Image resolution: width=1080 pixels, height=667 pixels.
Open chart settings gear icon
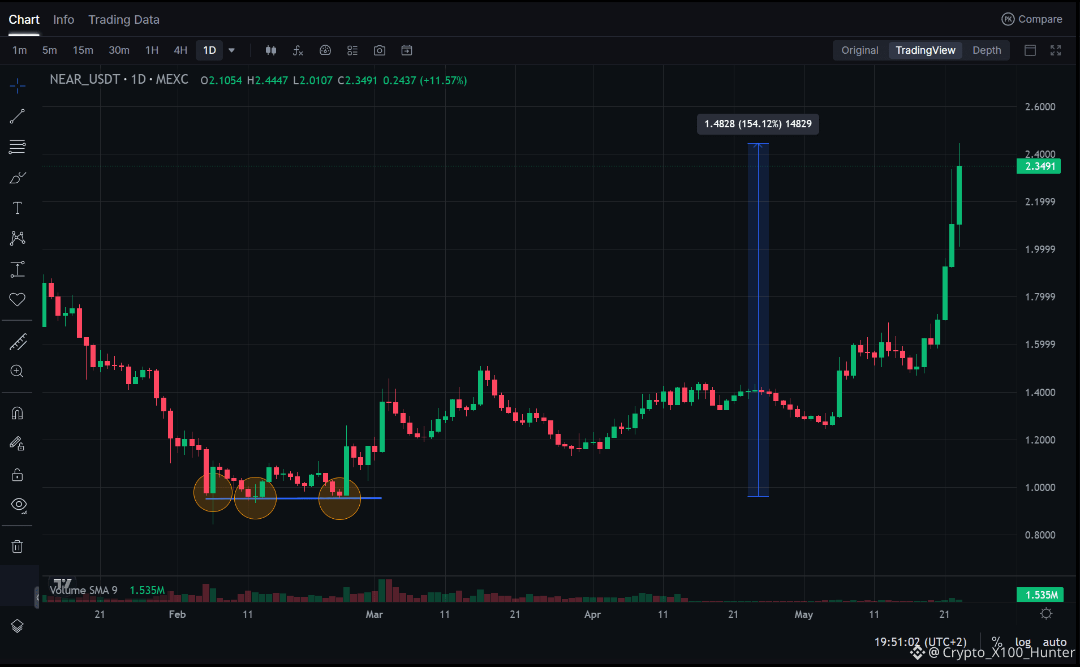click(x=1046, y=614)
